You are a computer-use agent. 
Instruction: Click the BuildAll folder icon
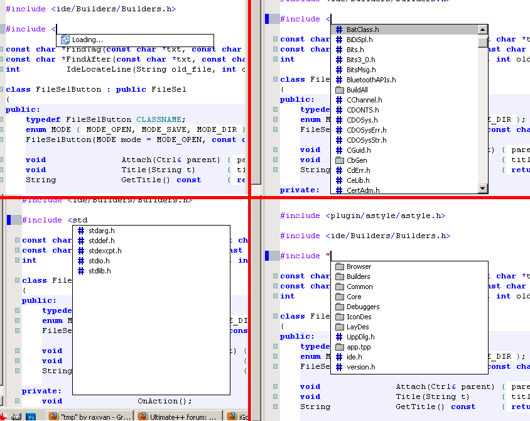(x=339, y=90)
